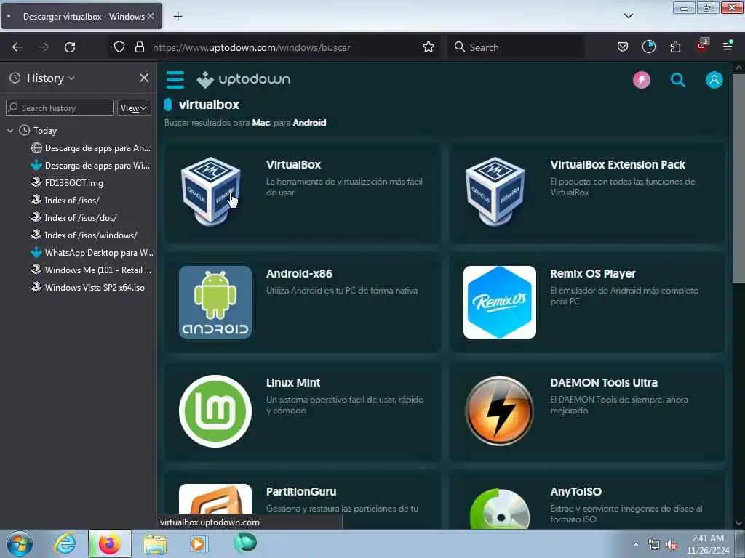Open the AnyToISO title link
This screenshot has width=745, height=558.
click(x=576, y=492)
